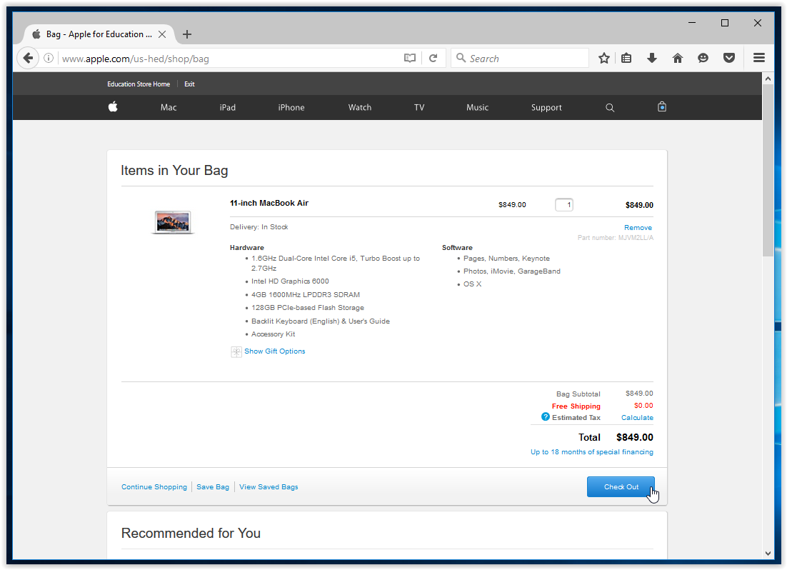Save page to Pocket icon
The height and width of the screenshot is (570, 787).
[x=729, y=59]
